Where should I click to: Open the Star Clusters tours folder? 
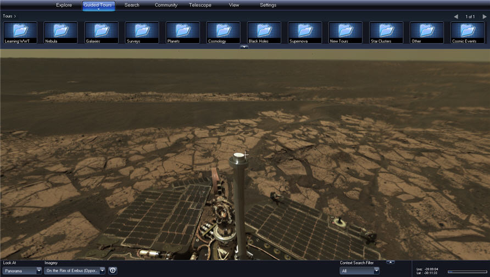point(386,32)
